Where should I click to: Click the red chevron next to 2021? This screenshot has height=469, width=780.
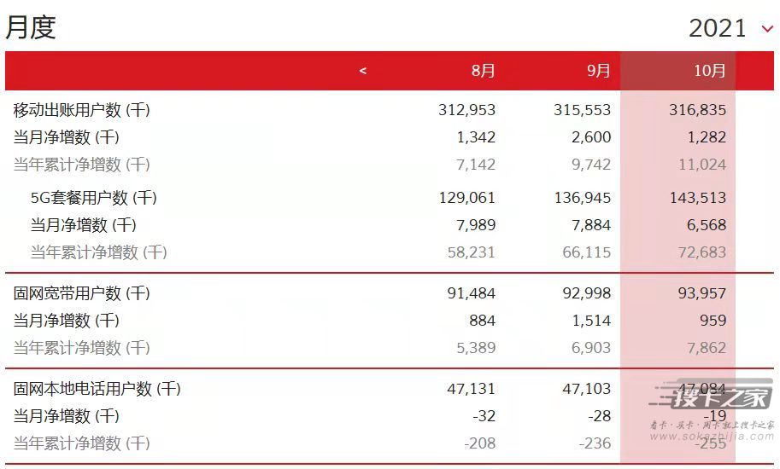[766, 29]
